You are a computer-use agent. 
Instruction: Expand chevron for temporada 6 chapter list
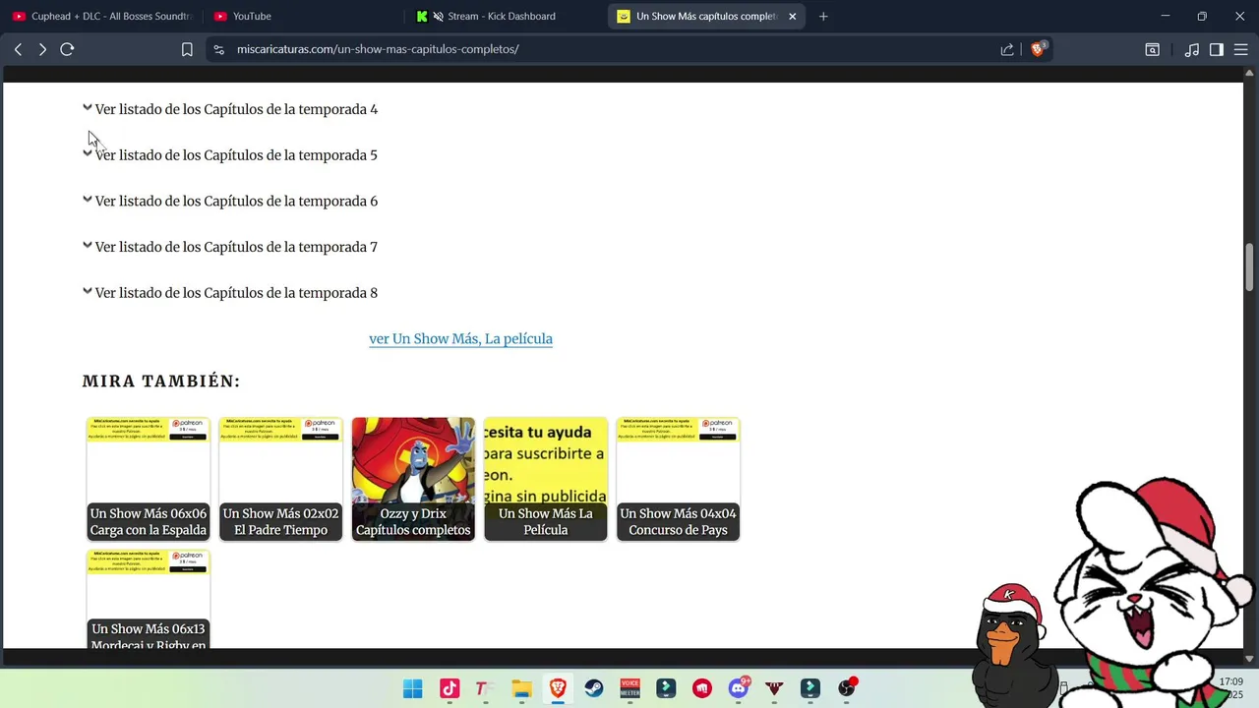click(x=88, y=200)
